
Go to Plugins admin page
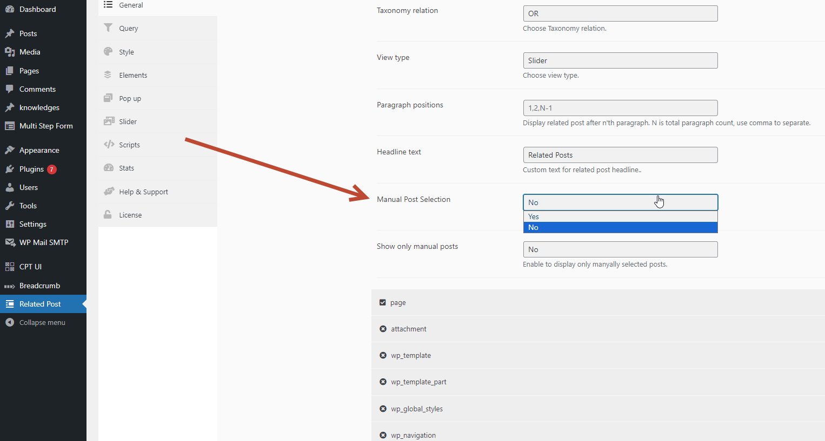pos(43,169)
